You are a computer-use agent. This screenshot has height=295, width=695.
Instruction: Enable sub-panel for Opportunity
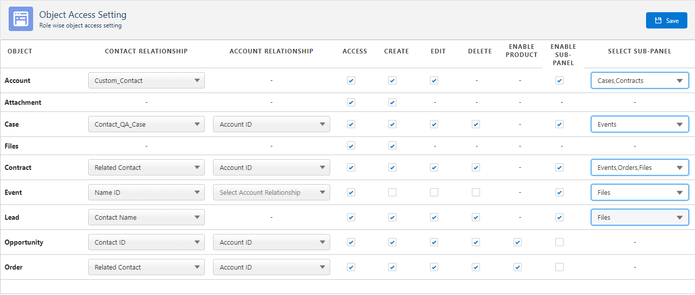[x=559, y=242]
